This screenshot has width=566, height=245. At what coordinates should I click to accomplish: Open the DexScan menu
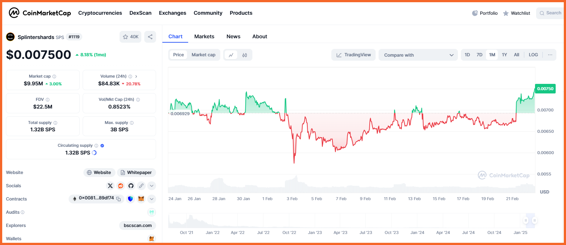click(x=141, y=13)
